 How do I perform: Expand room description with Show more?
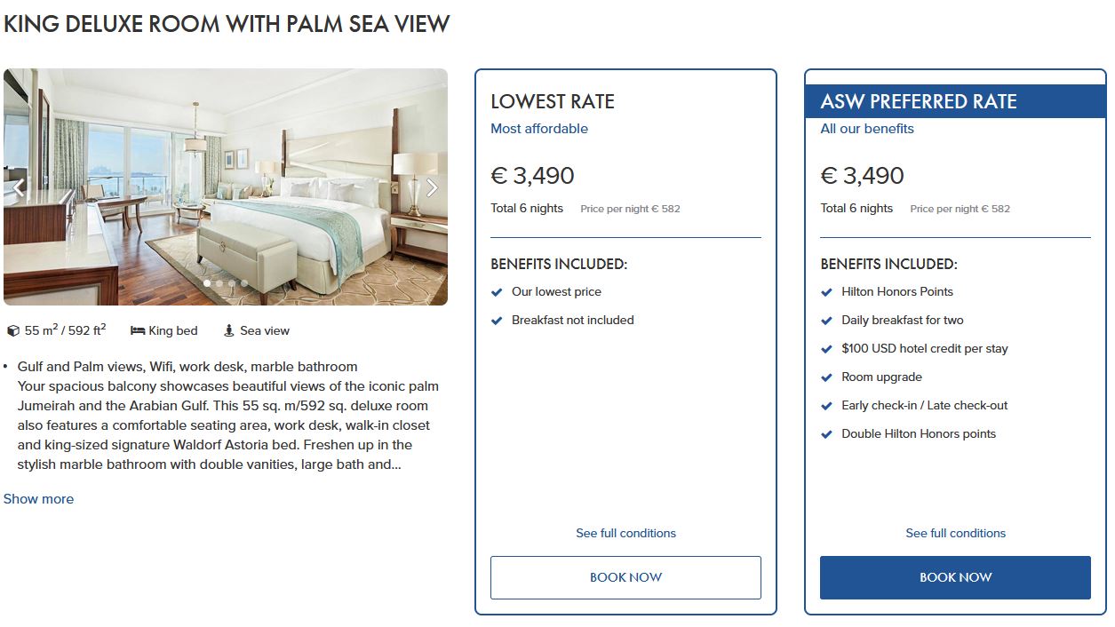point(39,499)
